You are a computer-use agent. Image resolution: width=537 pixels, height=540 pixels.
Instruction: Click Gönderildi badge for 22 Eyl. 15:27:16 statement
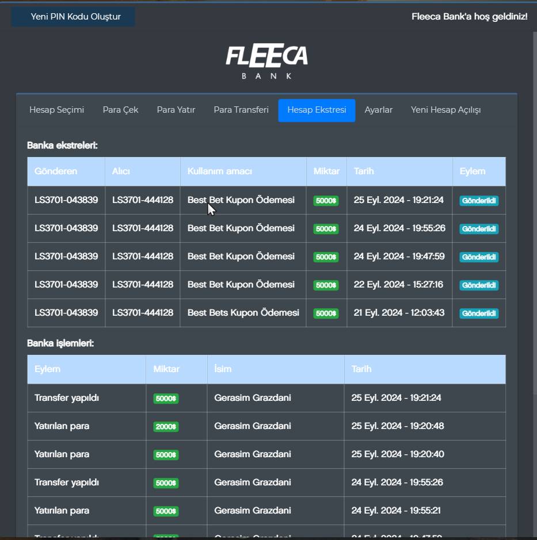pos(479,285)
